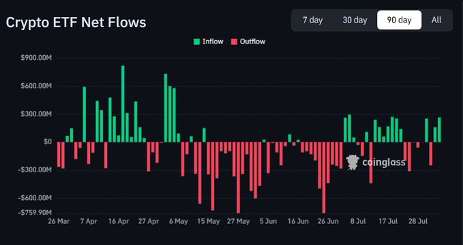
Task: Click the green Inflow legend swatch
Action: click(196, 42)
